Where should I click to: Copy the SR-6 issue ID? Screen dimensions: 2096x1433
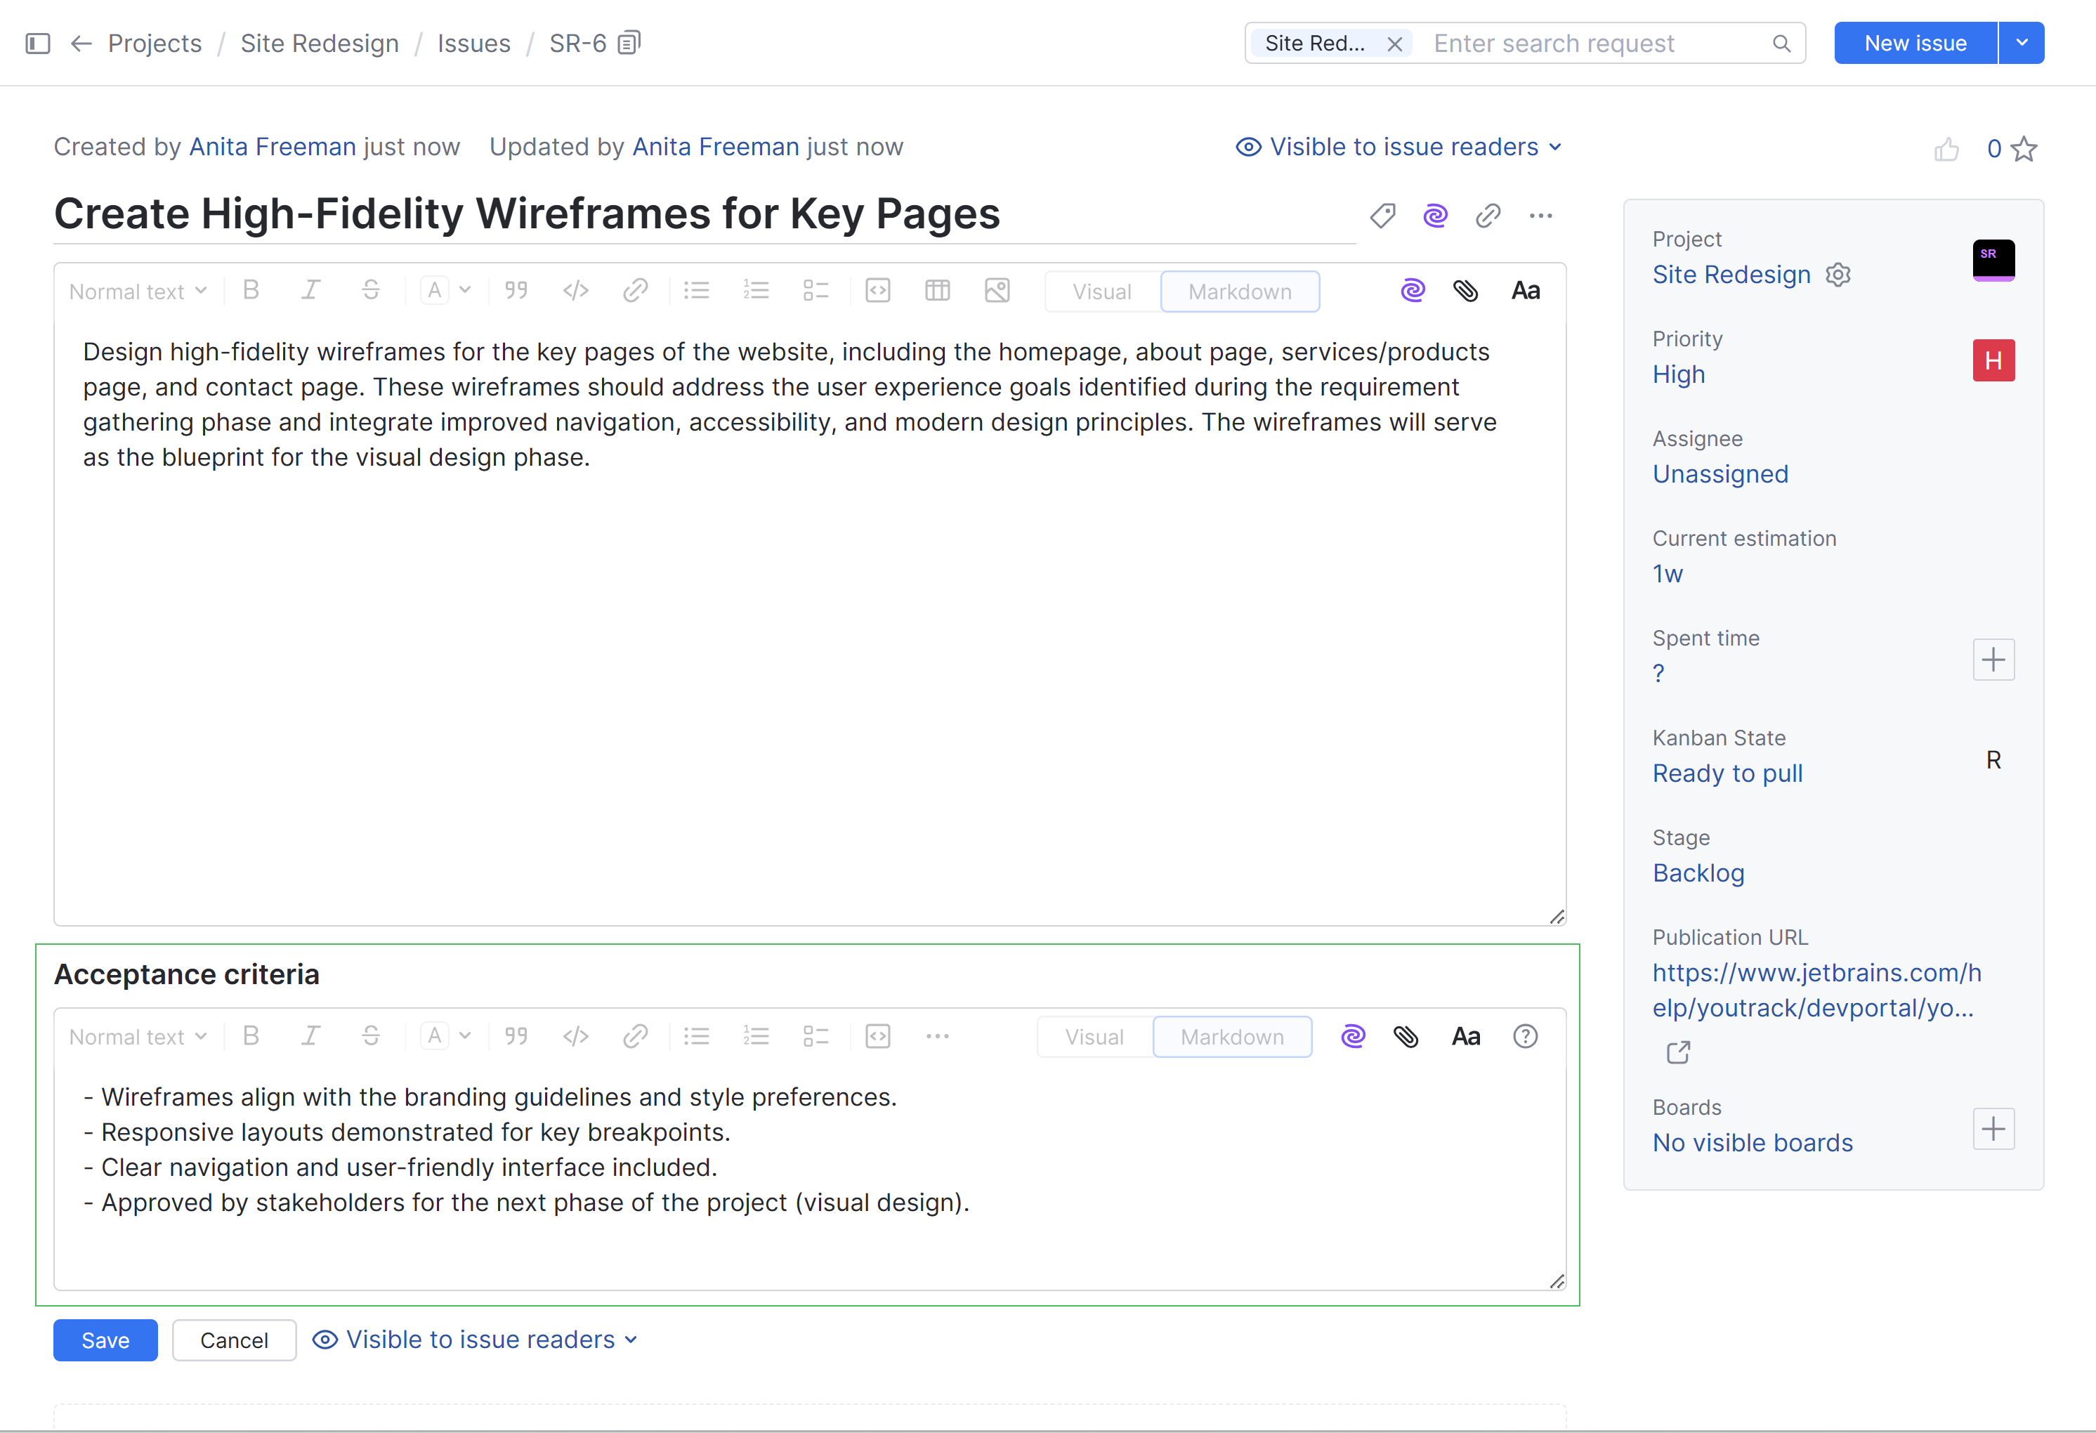tap(629, 42)
